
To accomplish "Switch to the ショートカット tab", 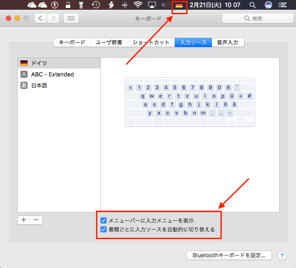I will click(151, 42).
